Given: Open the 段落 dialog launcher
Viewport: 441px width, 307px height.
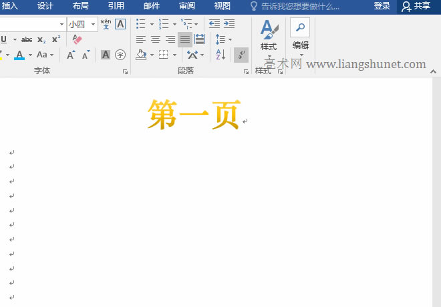Looking at the screenshot, I should click(247, 72).
